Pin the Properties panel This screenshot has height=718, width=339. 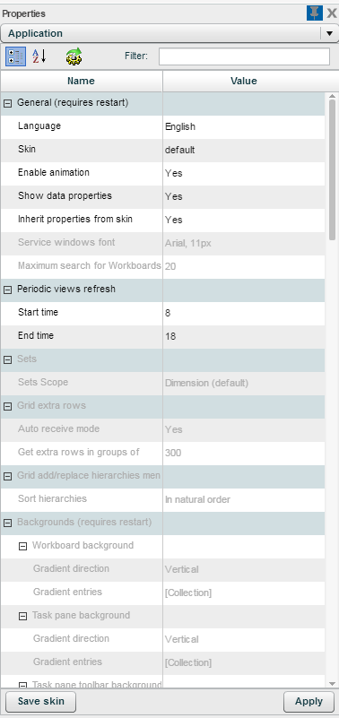pyautogui.click(x=315, y=13)
